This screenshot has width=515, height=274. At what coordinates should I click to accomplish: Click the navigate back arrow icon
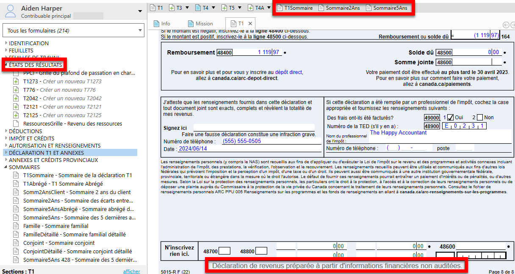[x=506, y=25]
